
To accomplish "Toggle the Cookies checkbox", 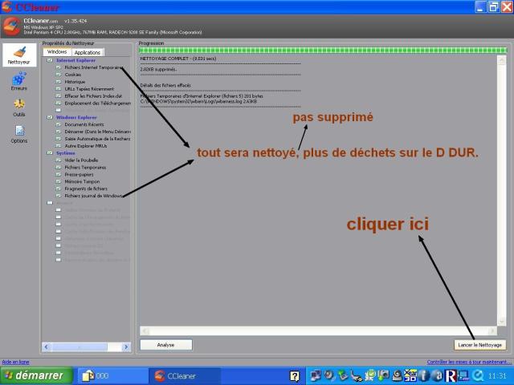I will (x=59, y=75).
